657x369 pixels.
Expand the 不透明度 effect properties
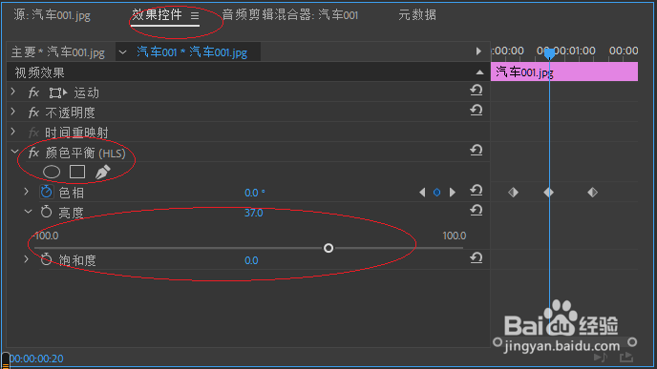pyautogui.click(x=13, y=112)
